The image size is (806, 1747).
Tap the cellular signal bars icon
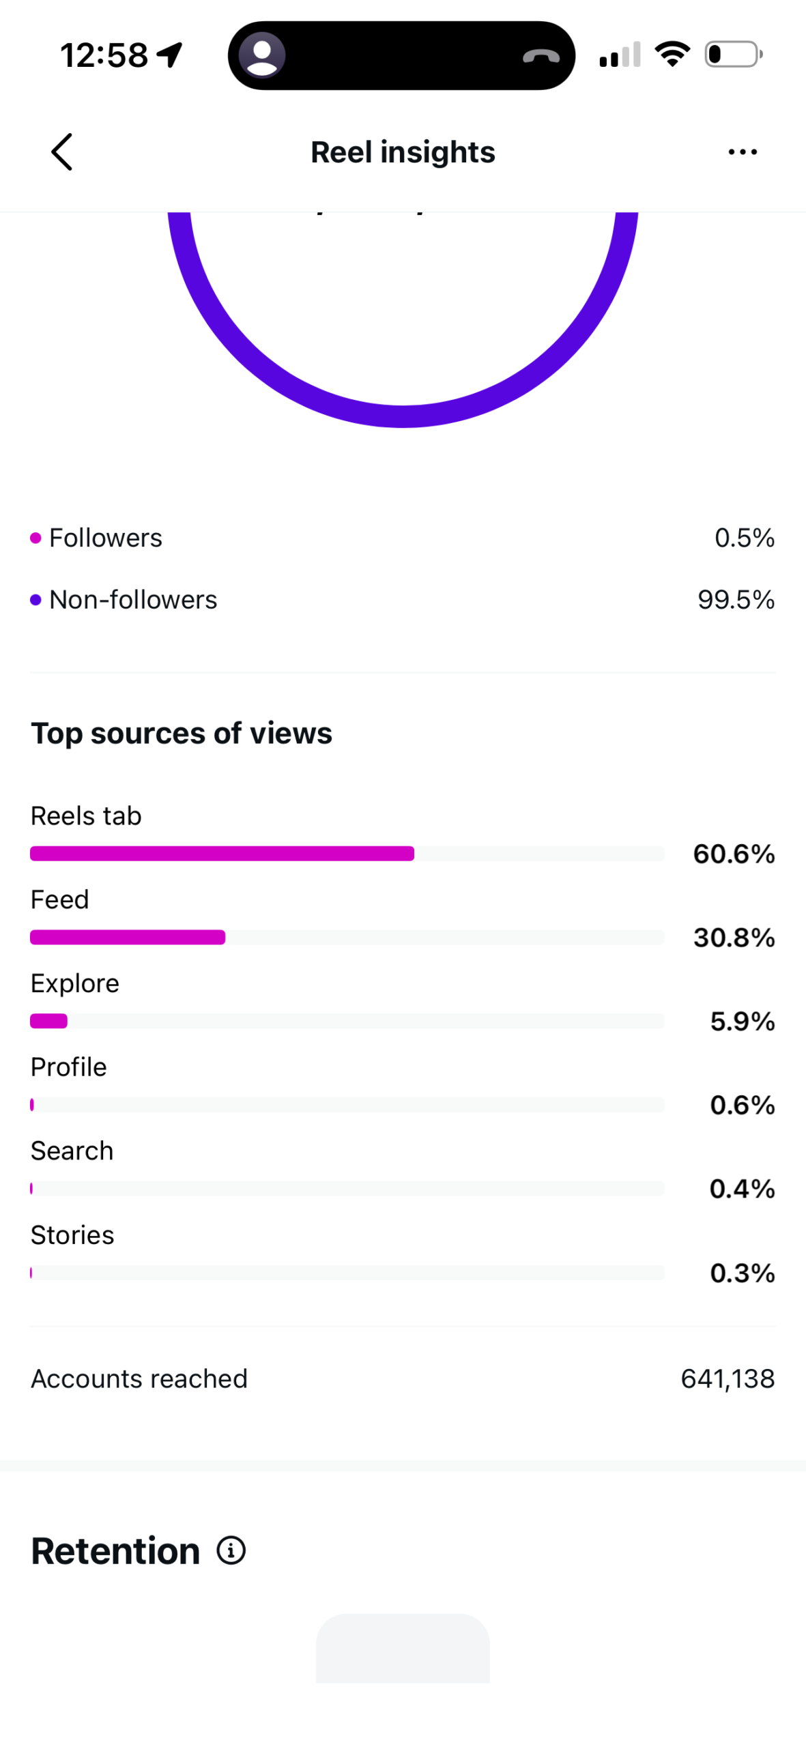pyautogui.click(x=620, y=55)
